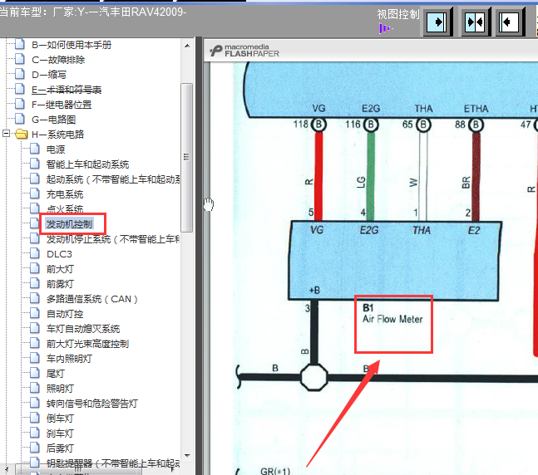Click the left-arrow view control button
The image size is (538, 475).
click(510, 22)
